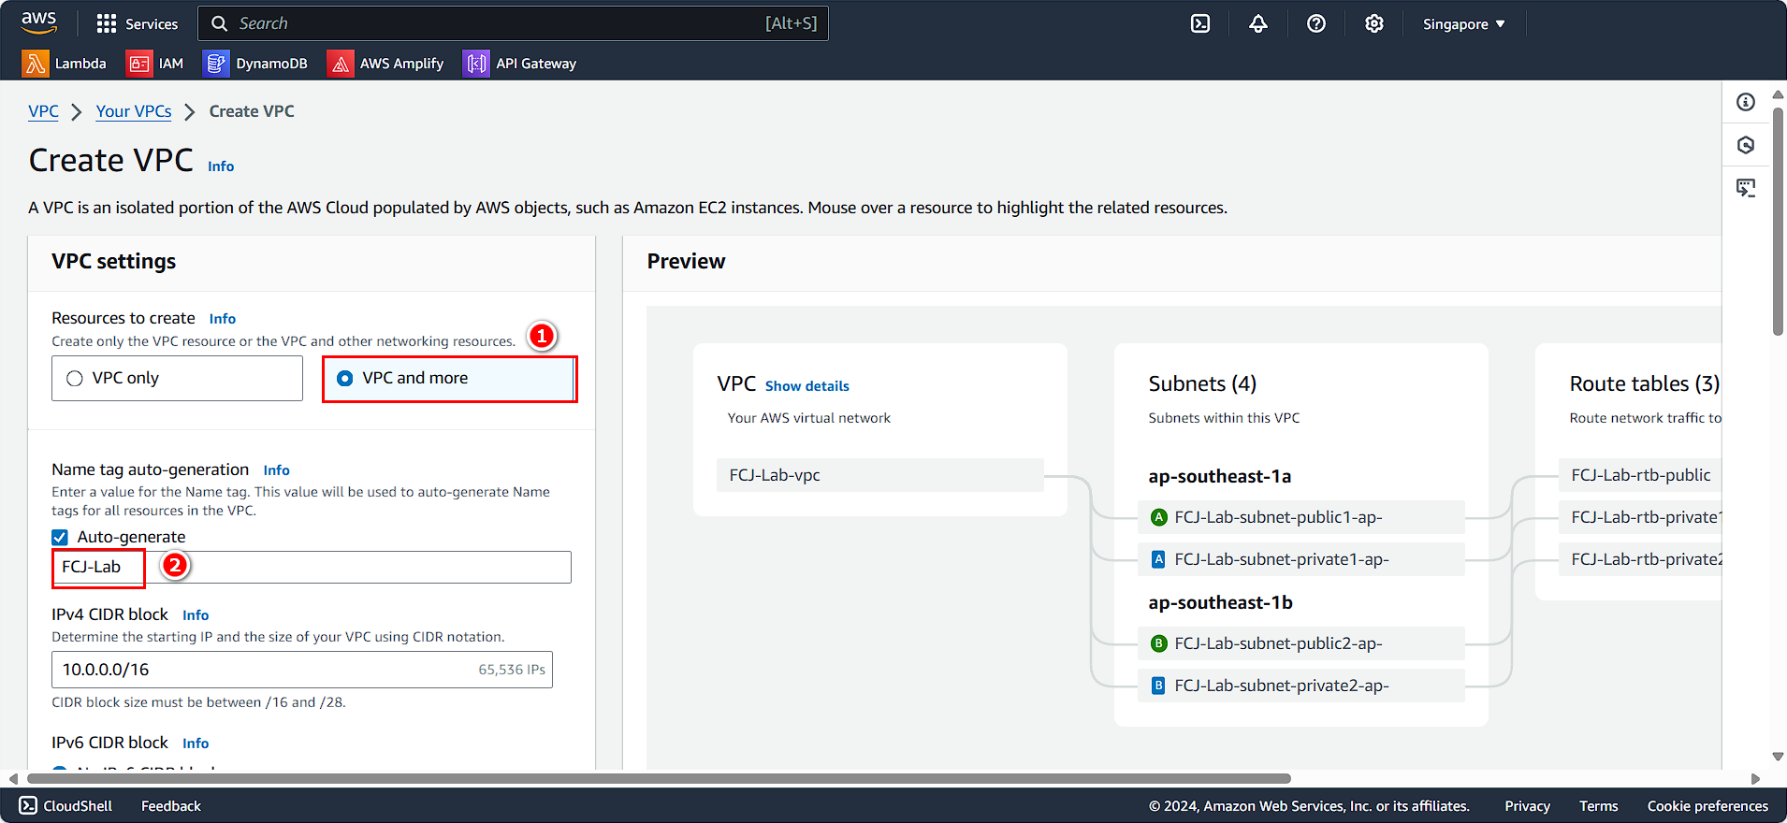The width and height of the screenshot is (1787, 823).
Task: Focus the top Search box
Action: (513, 23)
